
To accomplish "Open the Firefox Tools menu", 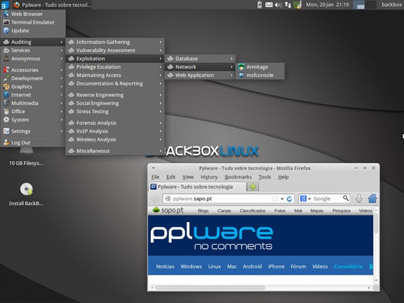I will pyautogui.click(x=265, y=177).
